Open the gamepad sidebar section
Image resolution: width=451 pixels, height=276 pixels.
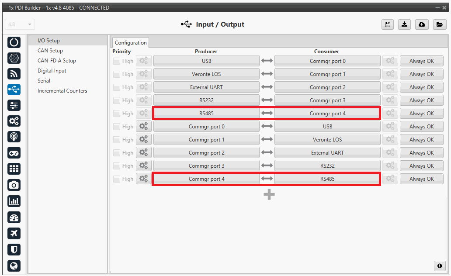[x=14, y=153]
